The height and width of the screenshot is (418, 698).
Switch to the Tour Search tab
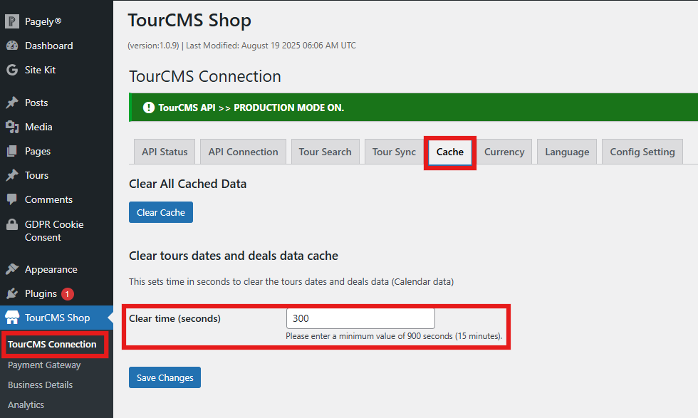tap(325, 152)
